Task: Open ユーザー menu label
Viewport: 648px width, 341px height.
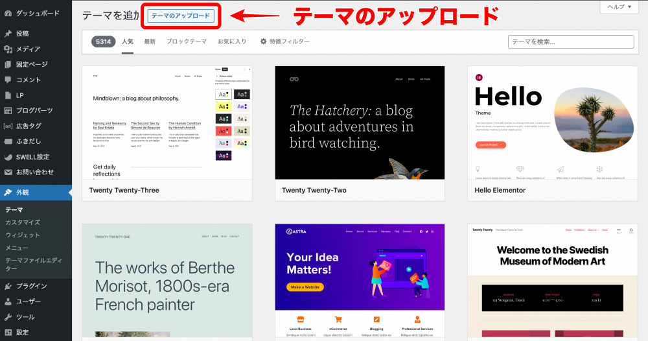Action: coord(29,301)
